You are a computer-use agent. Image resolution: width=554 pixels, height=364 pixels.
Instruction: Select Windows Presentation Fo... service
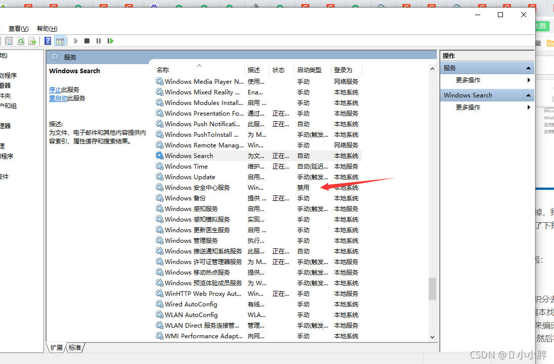pos(258,113)
